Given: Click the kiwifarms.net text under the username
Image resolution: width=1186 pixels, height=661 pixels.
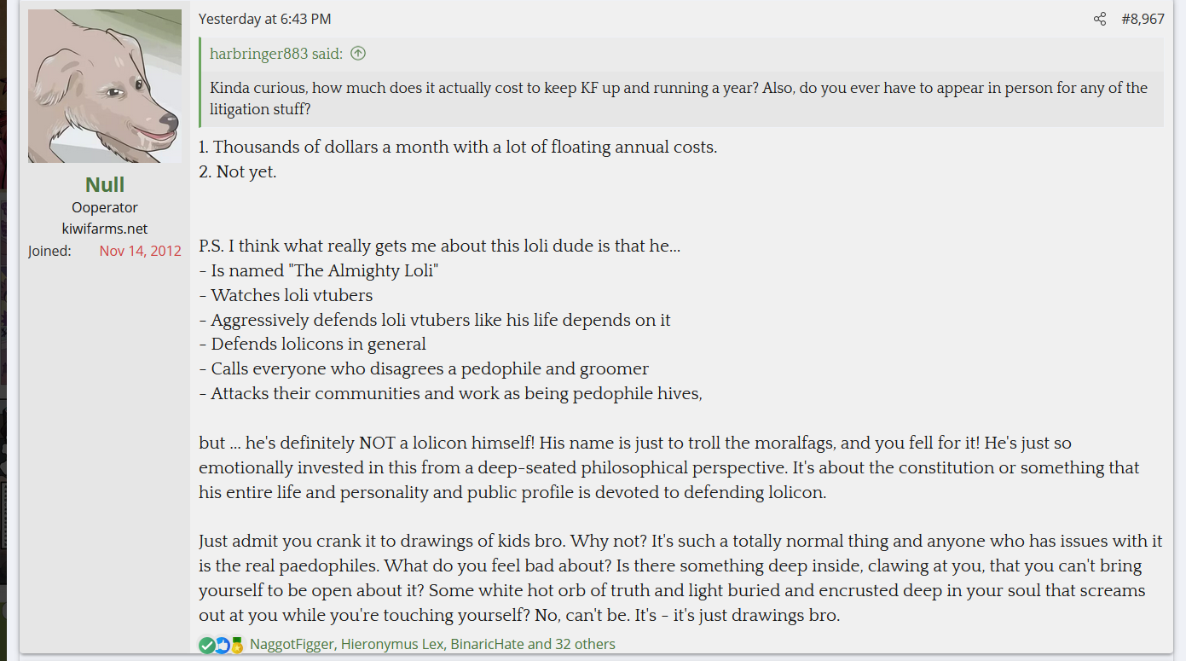Looking at the screenshot, I should click(105, 229).
